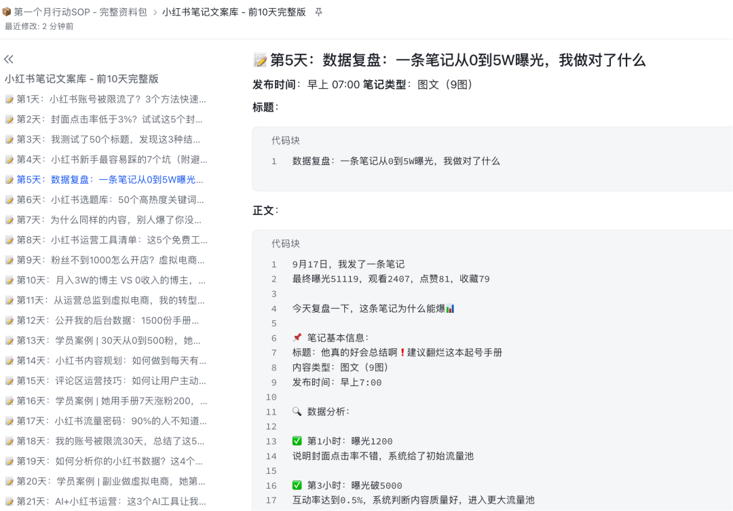Screen dimensions: 733x511
Task: Click the sidebar title 小红书笔记文案库
Action: [x=81, y=79]
